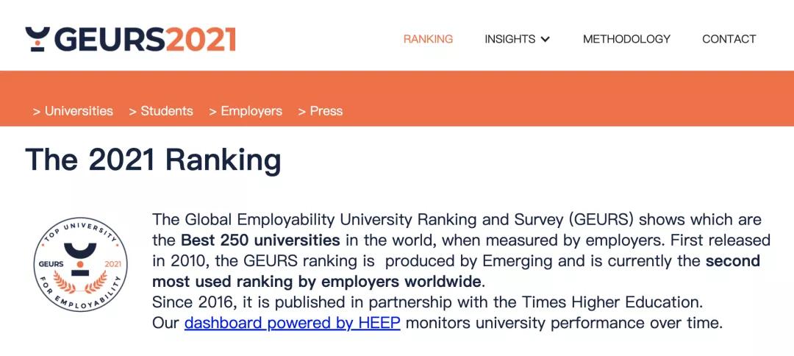Click the bold "Best 250 universities" text
The image size is (794, 356).
(x=260, y=241)
